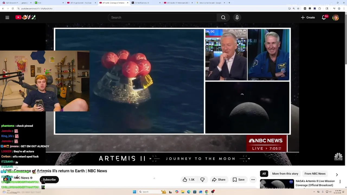Viewport: 347px width, 195px height.
Task: Click the Artemis II video player
Action: pyautogui.click(x=172, y=94)
